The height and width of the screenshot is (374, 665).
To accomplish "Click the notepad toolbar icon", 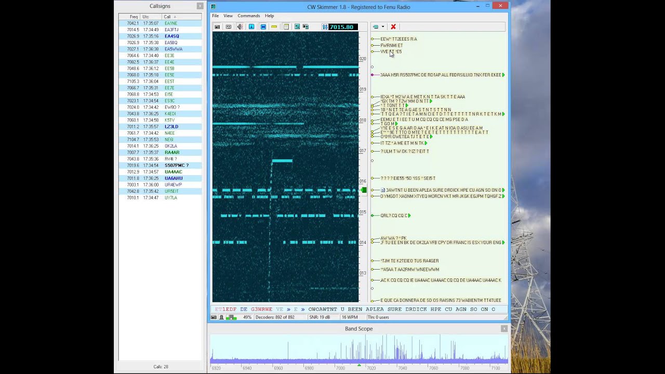I will coord(286,27).
